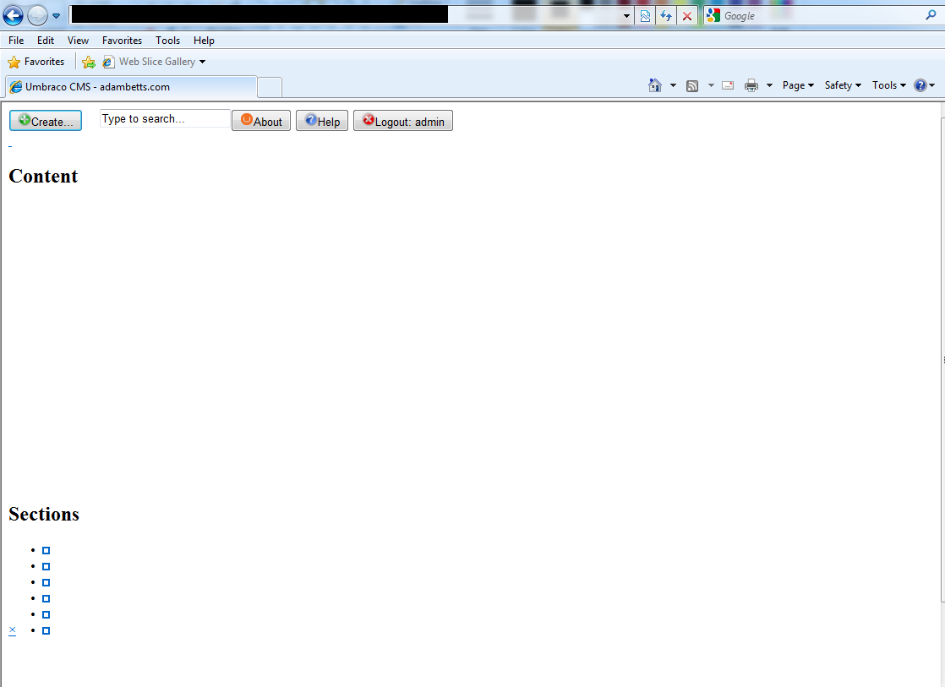Open the File menu
945x687 pixels.
click(16, 41)
